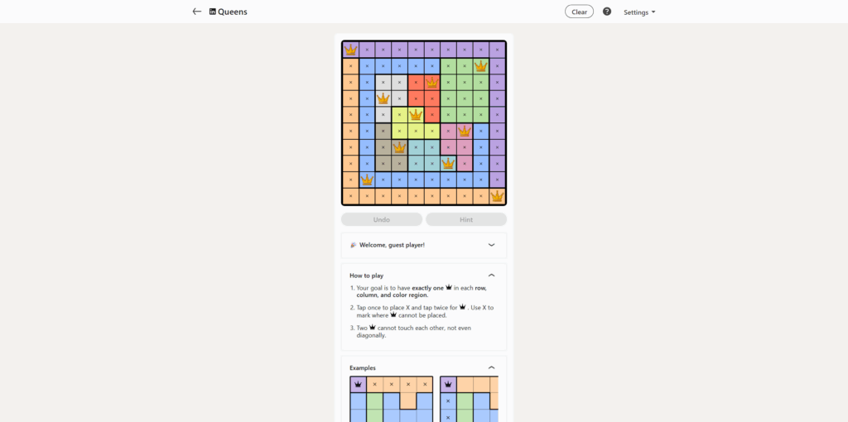Click the queen in the purple region
848x422 pixels.
(x=350, y=50)
